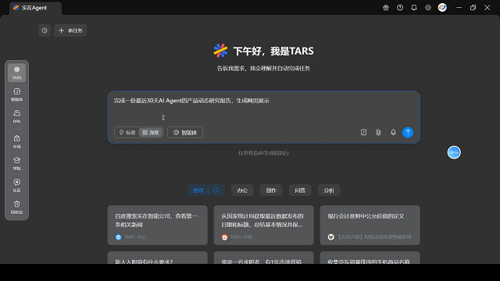Send the task with blue arrow button
Image resolution: width=500 pixels, height=281 pixels.
point(408,132)
